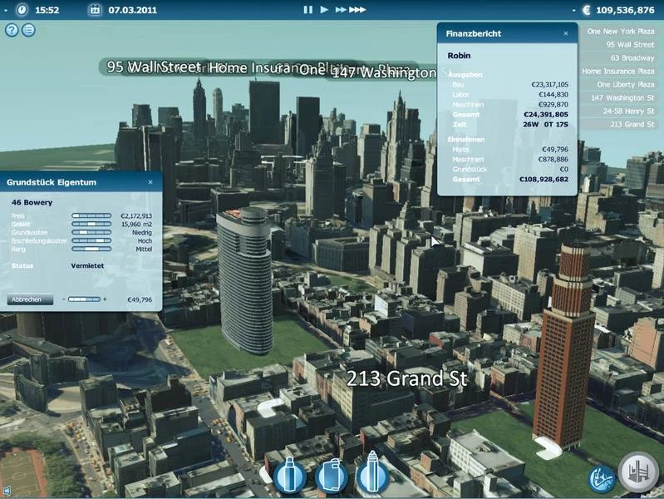Click the clock icon in top bar
This screenshot has width=664, height=499.
22,10
